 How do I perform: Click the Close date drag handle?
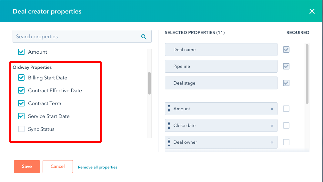pos(169,126)
